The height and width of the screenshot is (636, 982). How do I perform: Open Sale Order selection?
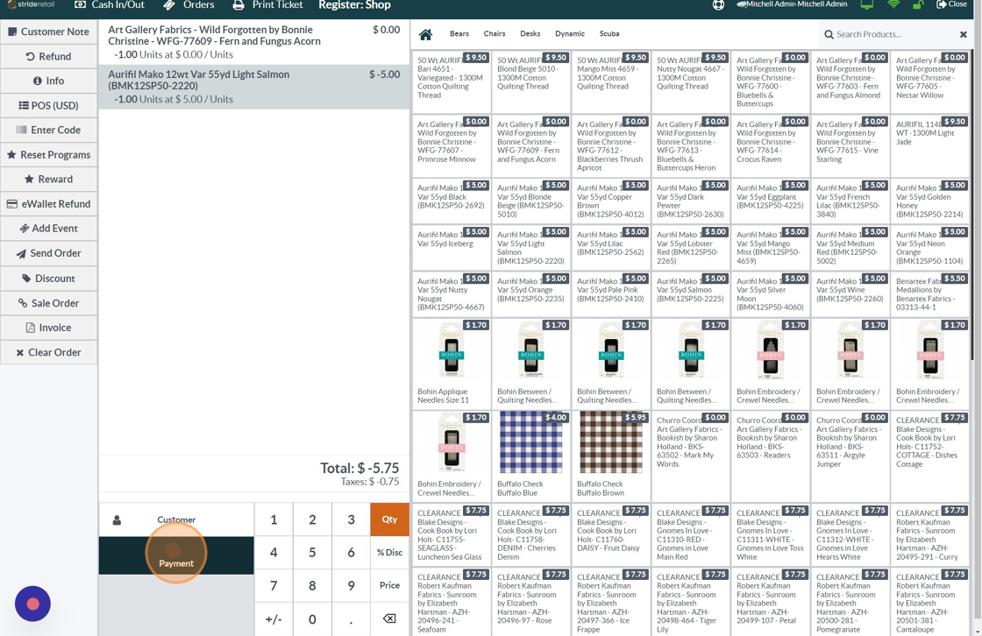49,303
